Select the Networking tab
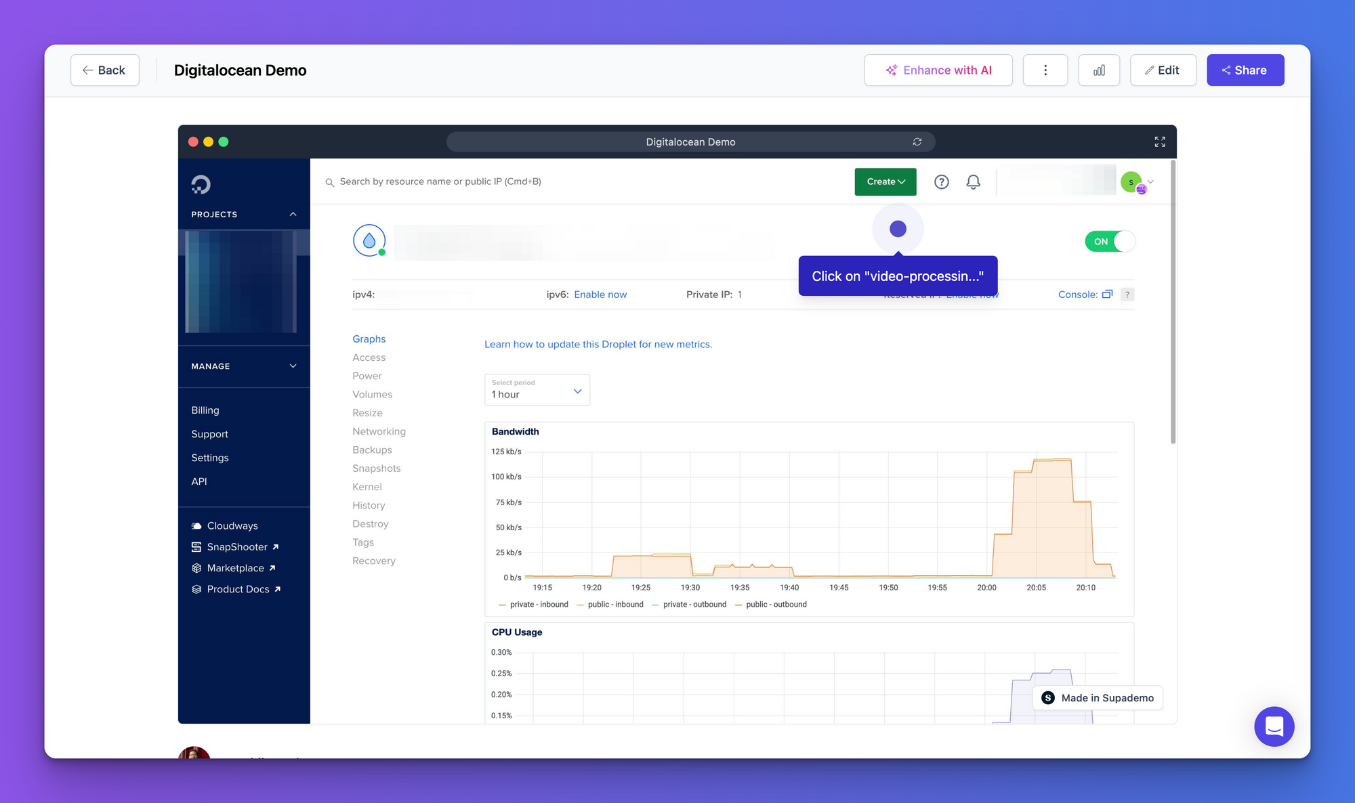Viewport: 1355px width, 803px height. click(x=379, y=431)
